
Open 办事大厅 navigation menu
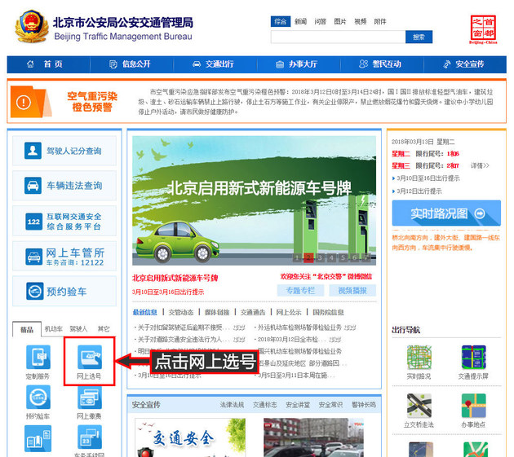coord(298,64)
